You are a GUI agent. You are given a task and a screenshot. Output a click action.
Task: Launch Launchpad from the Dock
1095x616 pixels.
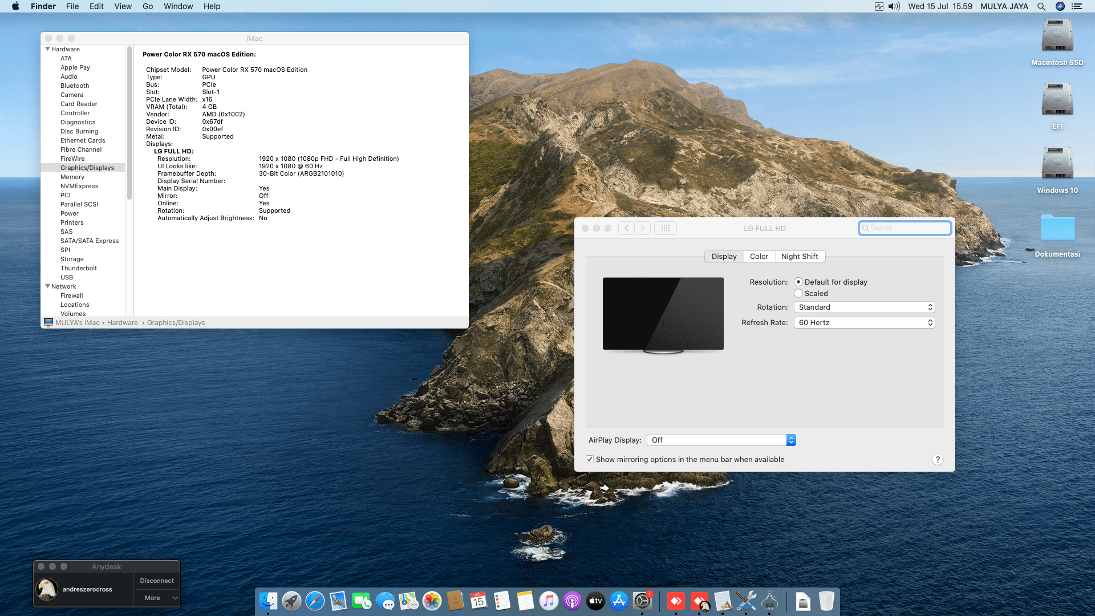coord(291,601)
